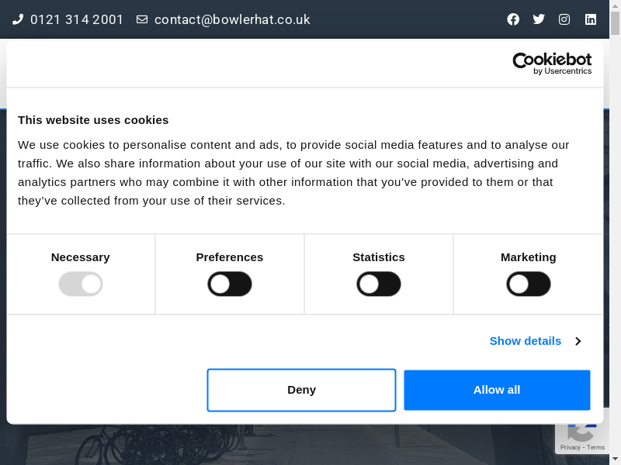Click the contact@bowlerhat.co.uk email link
621x465 pixels.
pos(232,19)
